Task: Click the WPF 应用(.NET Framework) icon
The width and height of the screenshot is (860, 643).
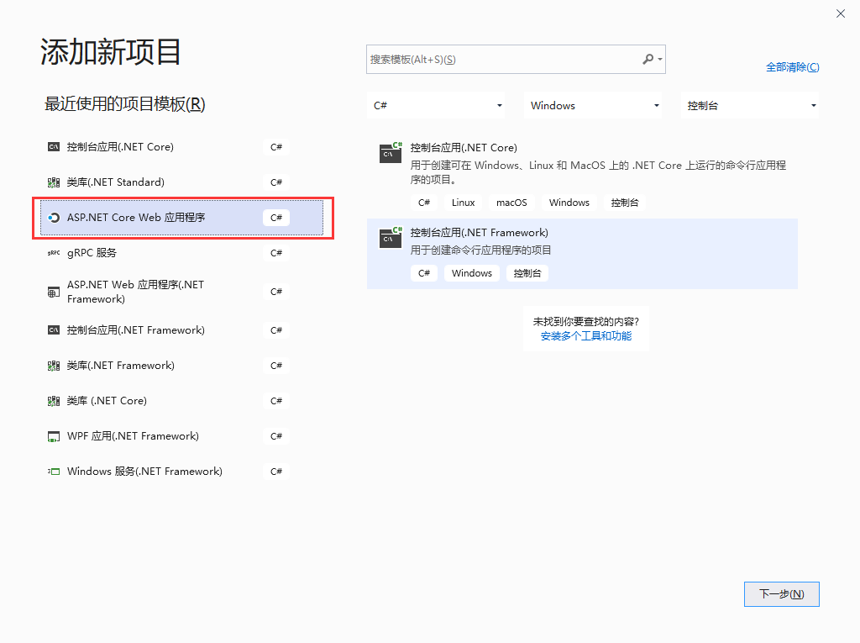Action: coord(53,436)
